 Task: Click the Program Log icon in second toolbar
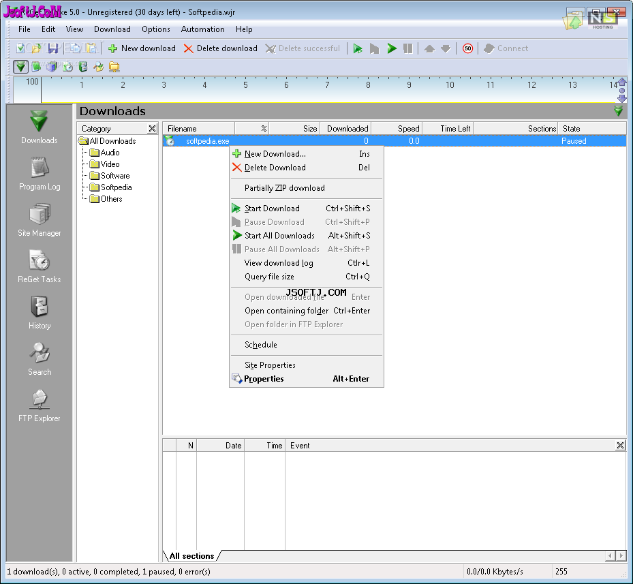(x=36, y=67)
